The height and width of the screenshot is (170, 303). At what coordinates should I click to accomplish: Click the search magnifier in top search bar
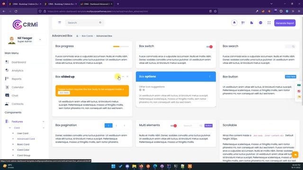pyautogui.click(x=100, y=23)
